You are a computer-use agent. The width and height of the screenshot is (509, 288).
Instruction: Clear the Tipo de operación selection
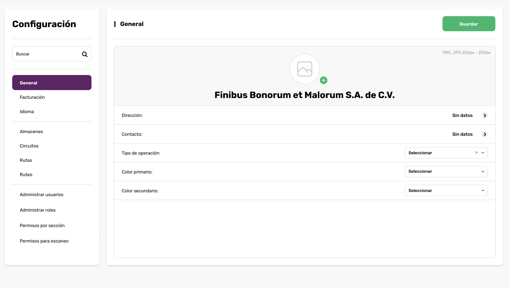click(x=477, y=153)
